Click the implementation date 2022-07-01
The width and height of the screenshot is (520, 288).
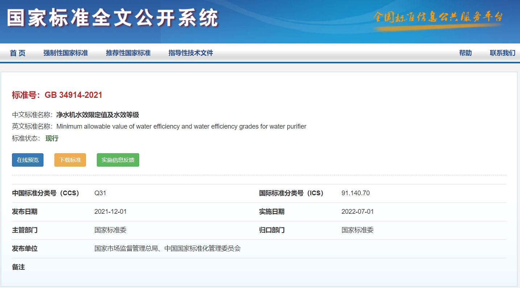click(357, 212)
